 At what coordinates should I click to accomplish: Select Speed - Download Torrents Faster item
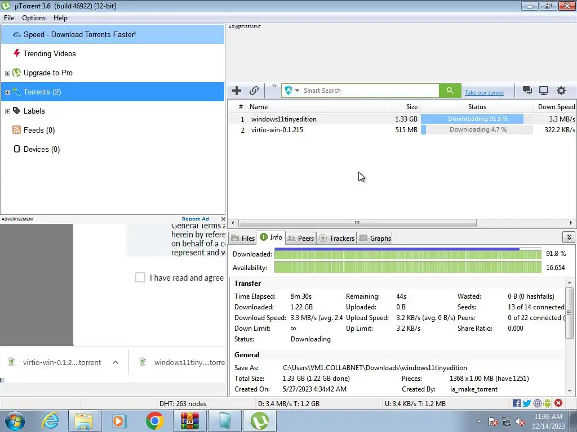pos(113,34)
